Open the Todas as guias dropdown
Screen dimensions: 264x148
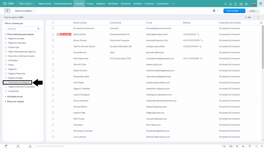26,4
